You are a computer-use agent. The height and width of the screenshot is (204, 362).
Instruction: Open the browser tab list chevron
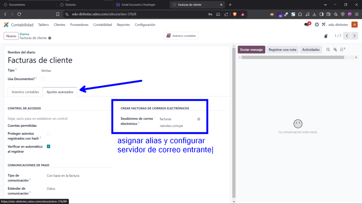pyautogui.click(x=325, y=5)
